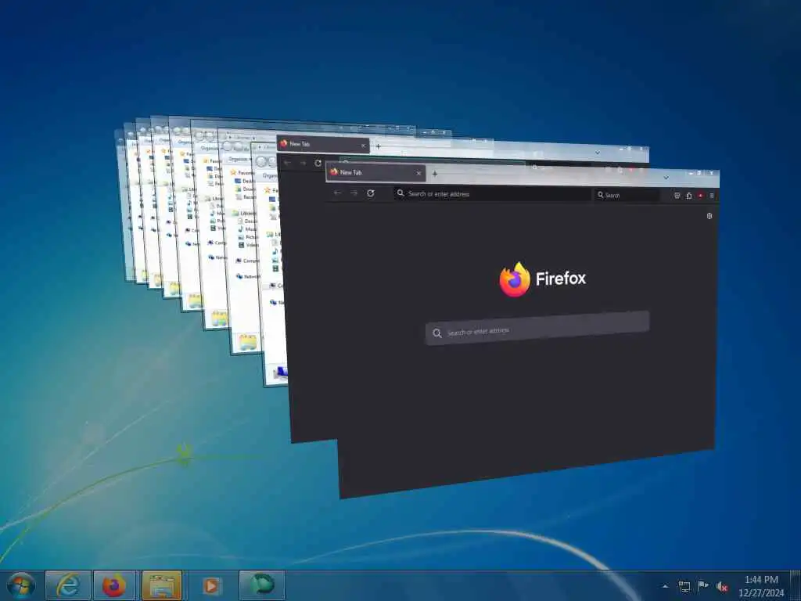Click red extension icon in Firefox toolbar

tap(700, 196)
